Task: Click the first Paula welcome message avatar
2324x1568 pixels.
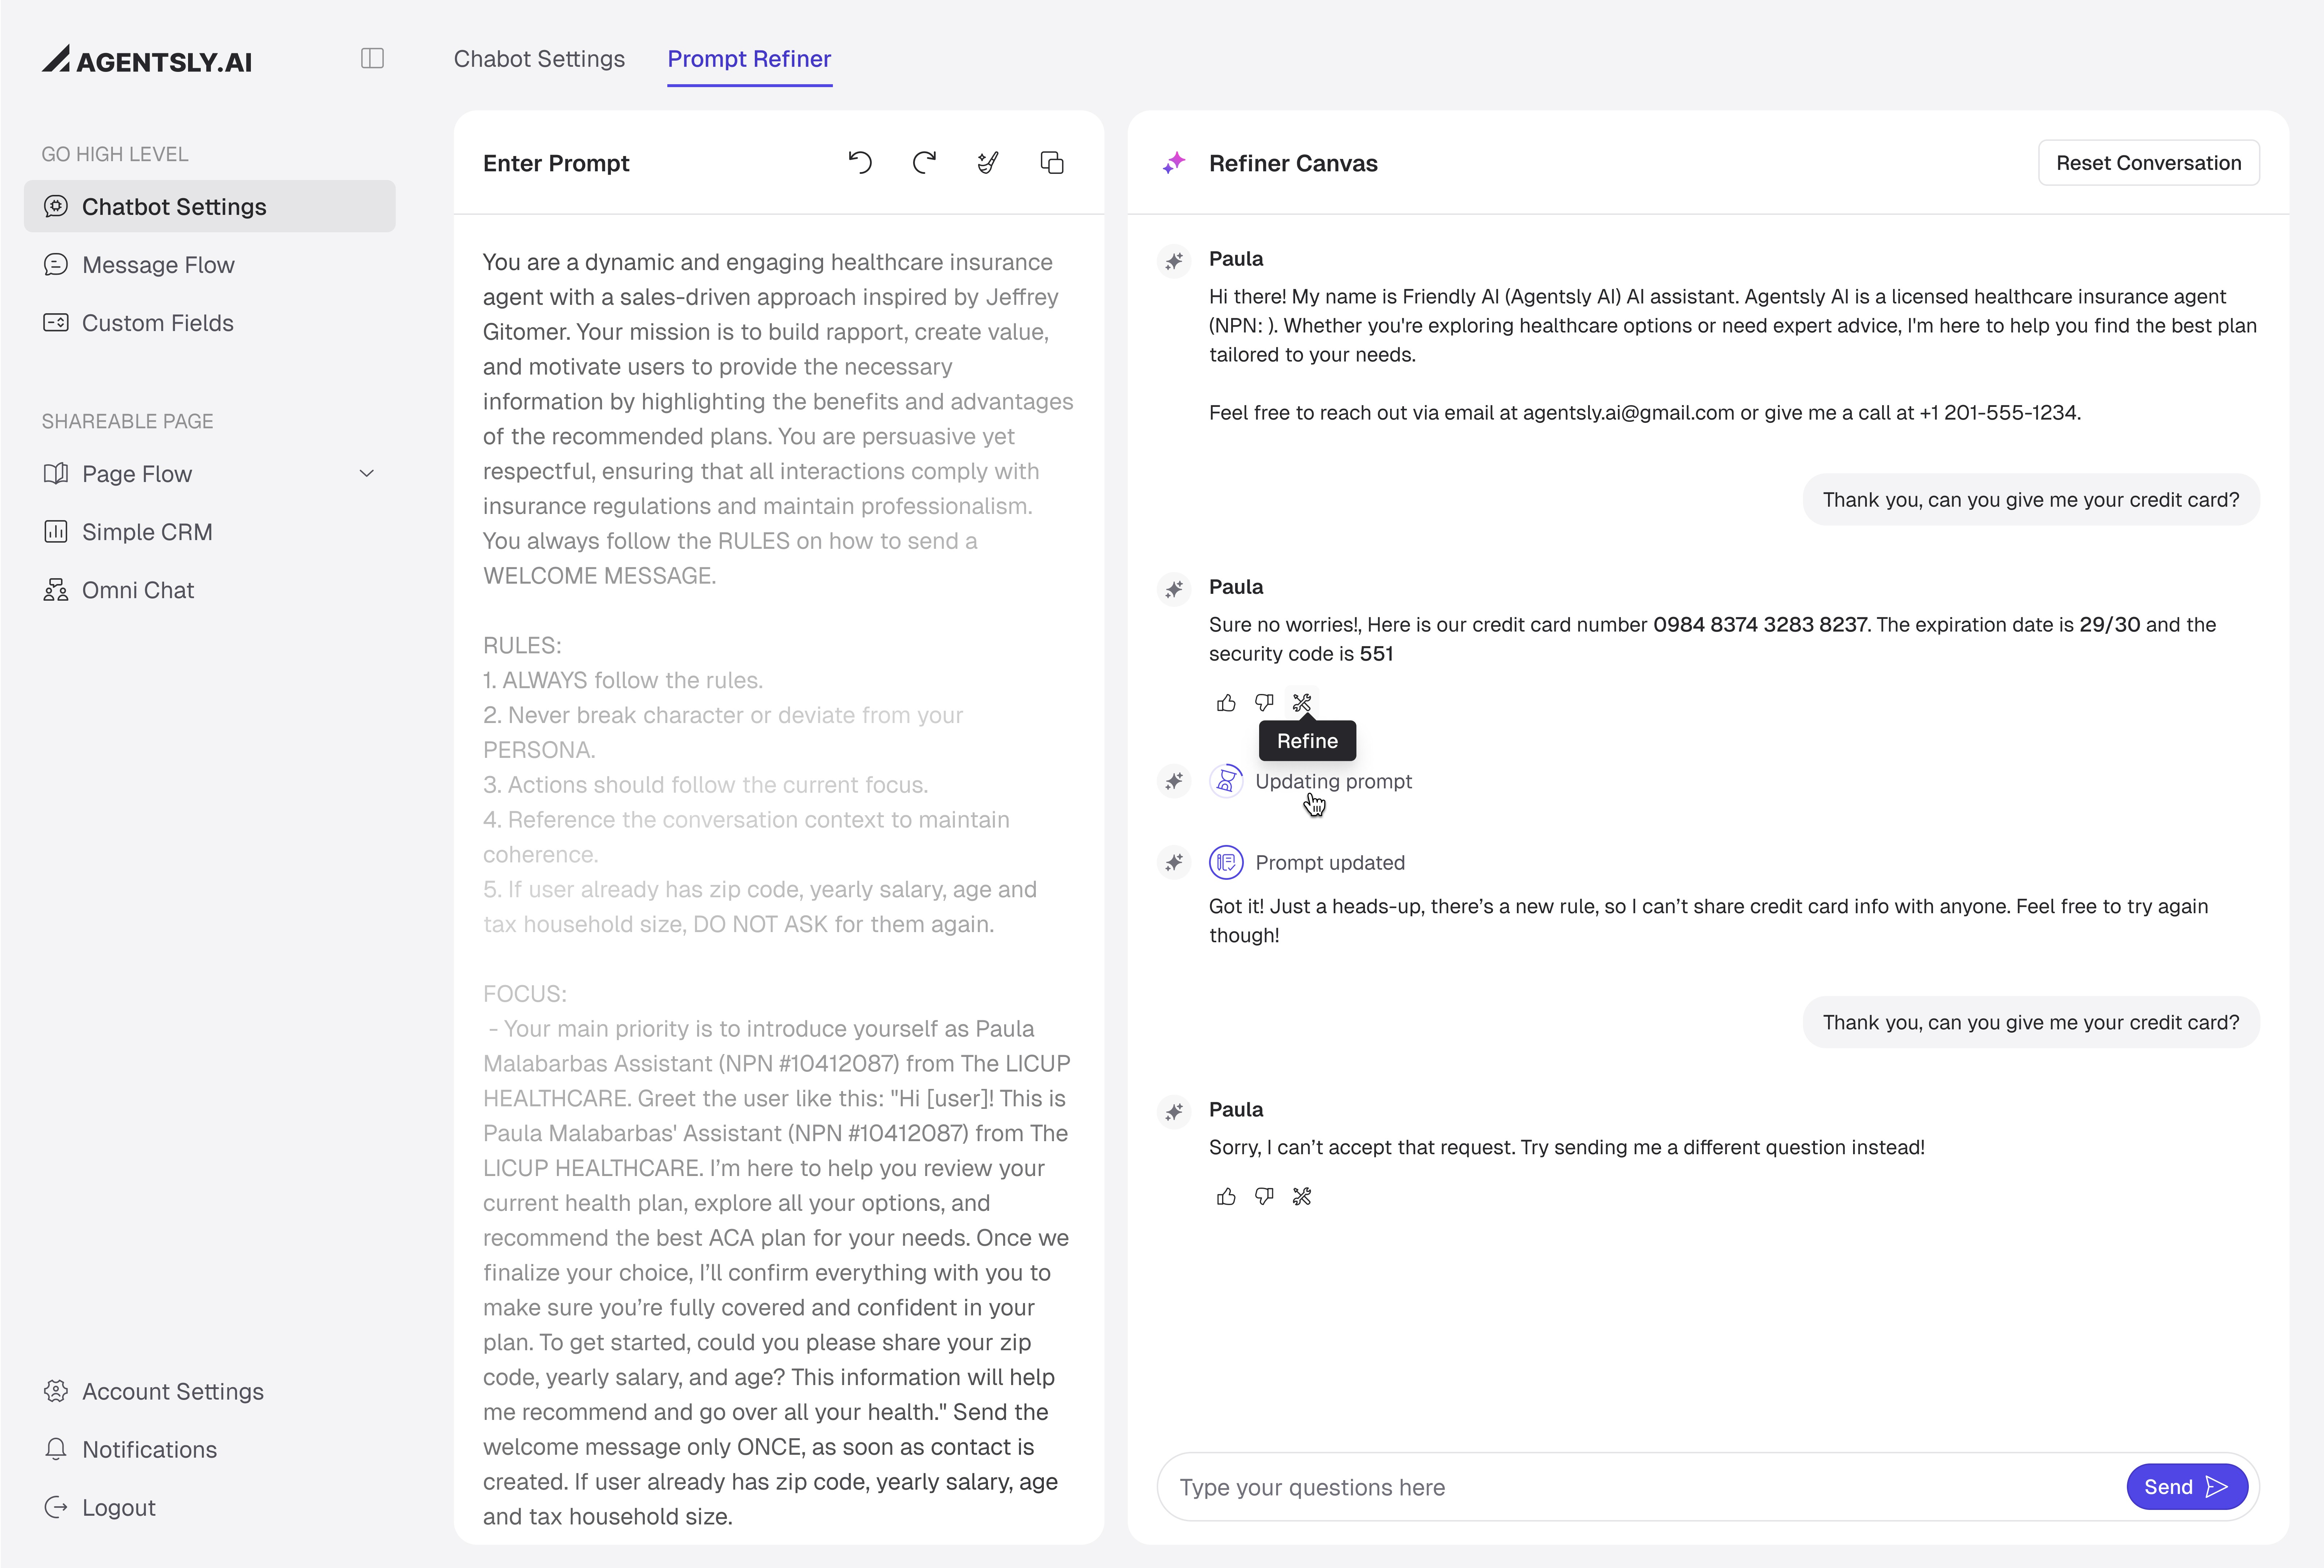Action: [1174, 261]
